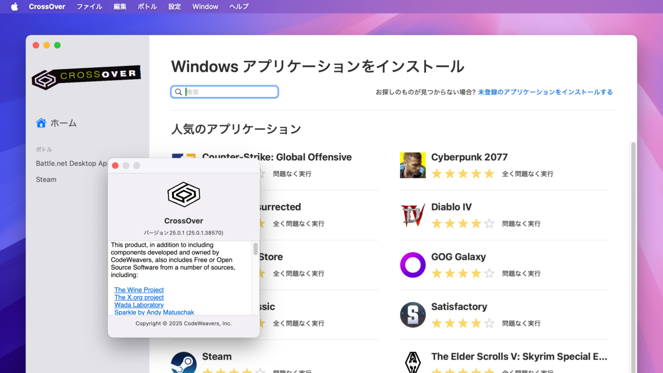The image size is (663, 373).
Task: Click the Satisfactory app icon
Action: [412, 314]
